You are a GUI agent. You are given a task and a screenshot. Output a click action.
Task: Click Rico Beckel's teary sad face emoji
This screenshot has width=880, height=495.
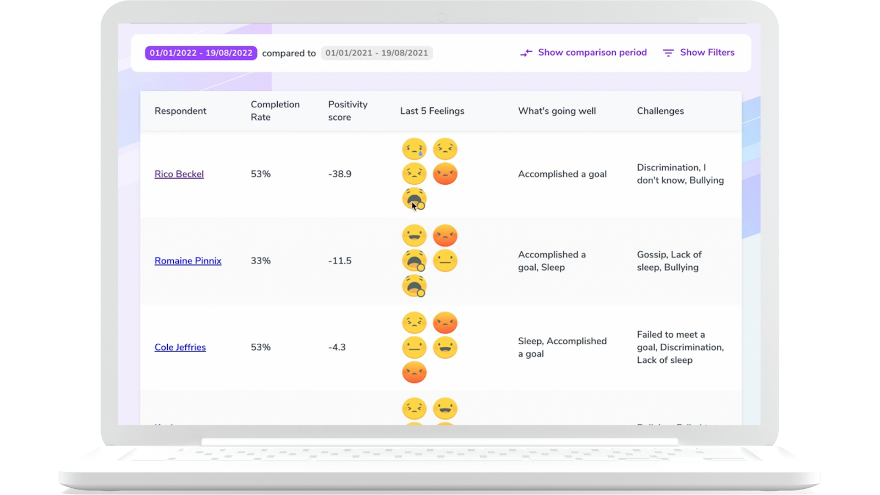point(414,149)
